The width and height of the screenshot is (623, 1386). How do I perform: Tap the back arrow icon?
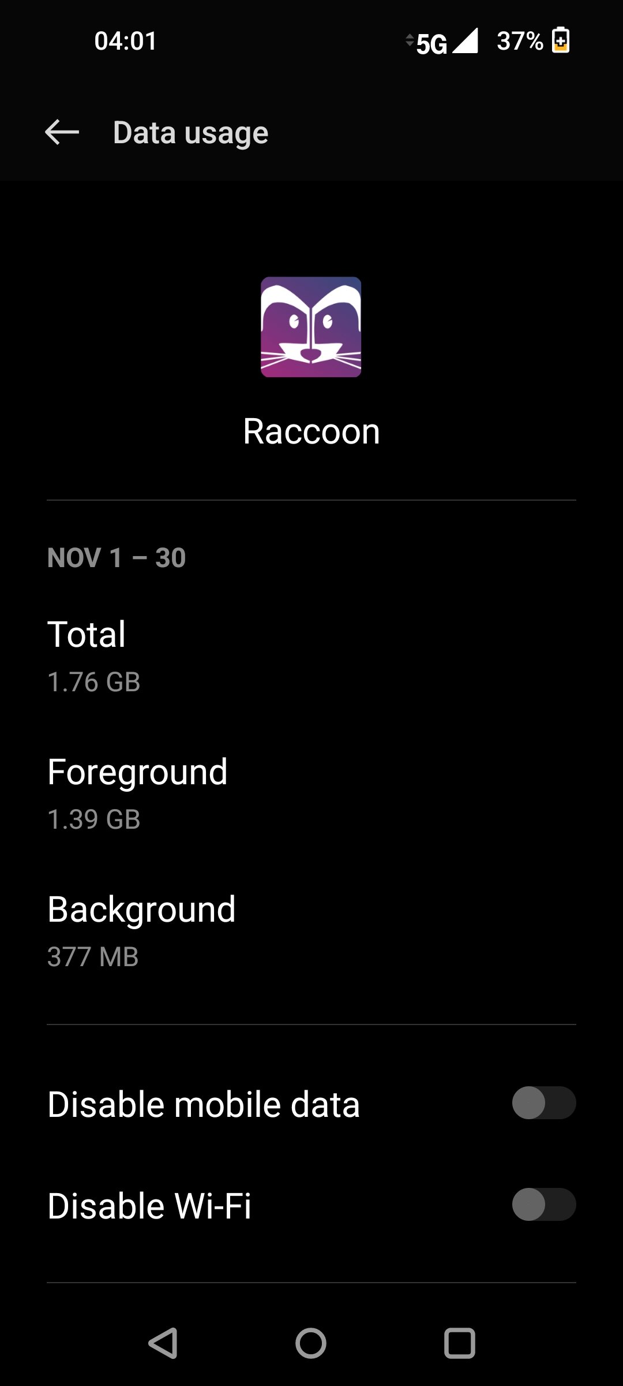click(x=62, y=132)
